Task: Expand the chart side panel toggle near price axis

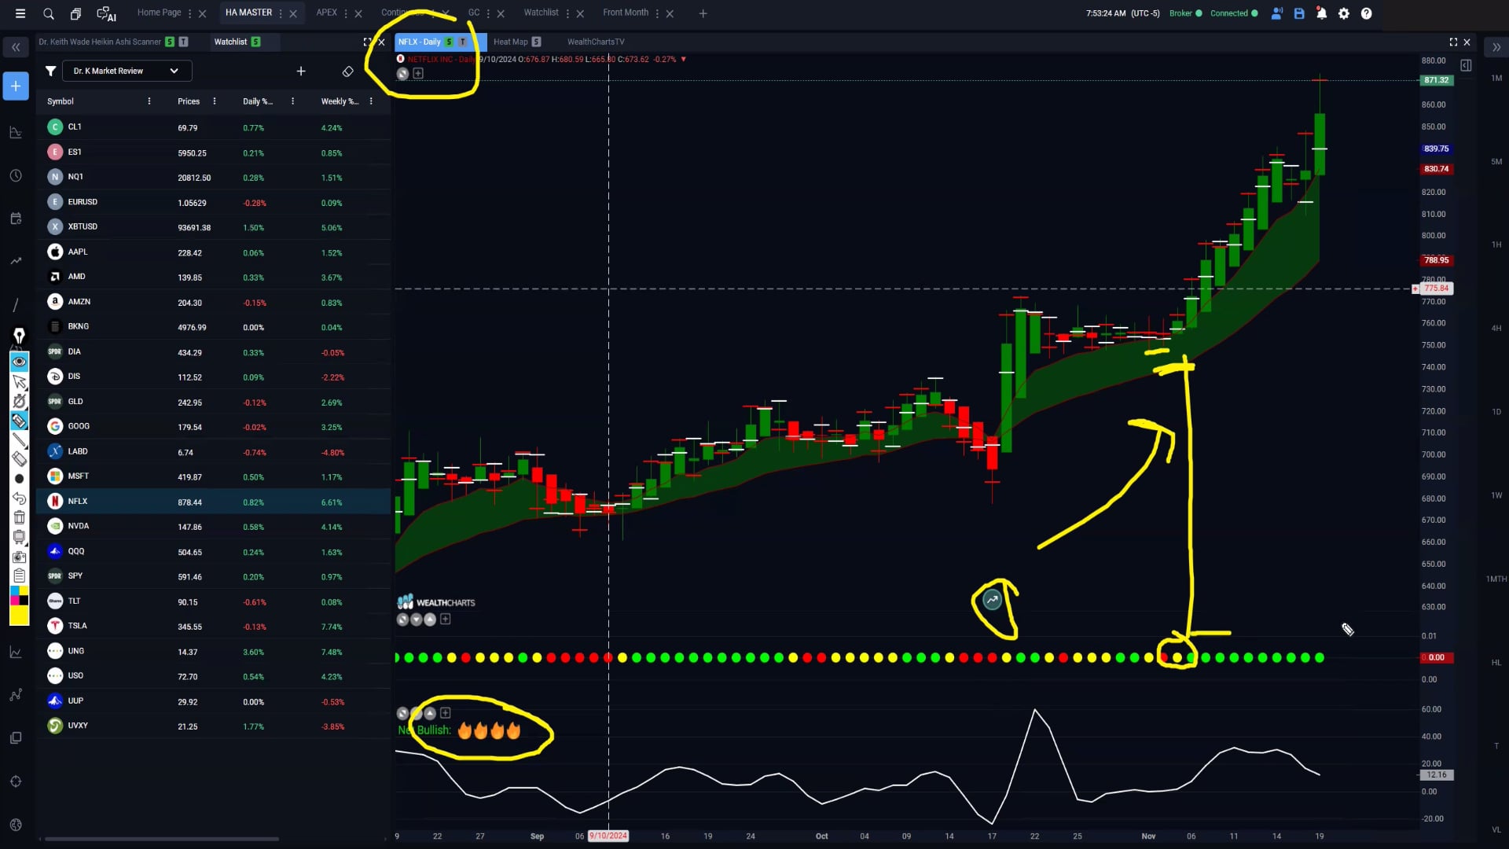Action: pyautogui.click(x=1466, y=65)
